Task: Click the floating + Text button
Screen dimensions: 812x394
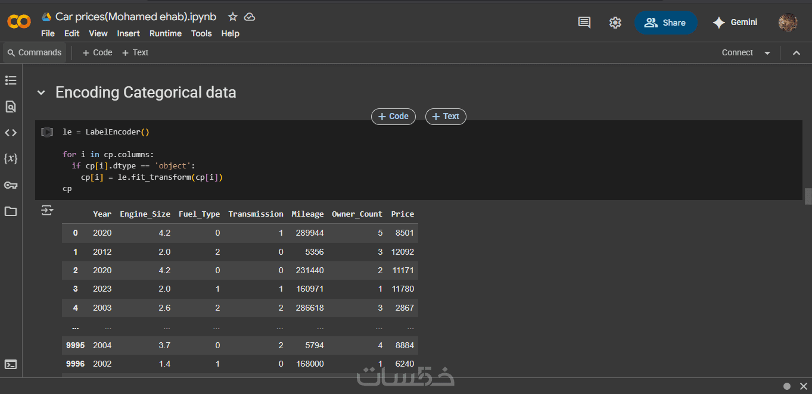Action: [x=446, y=117]
